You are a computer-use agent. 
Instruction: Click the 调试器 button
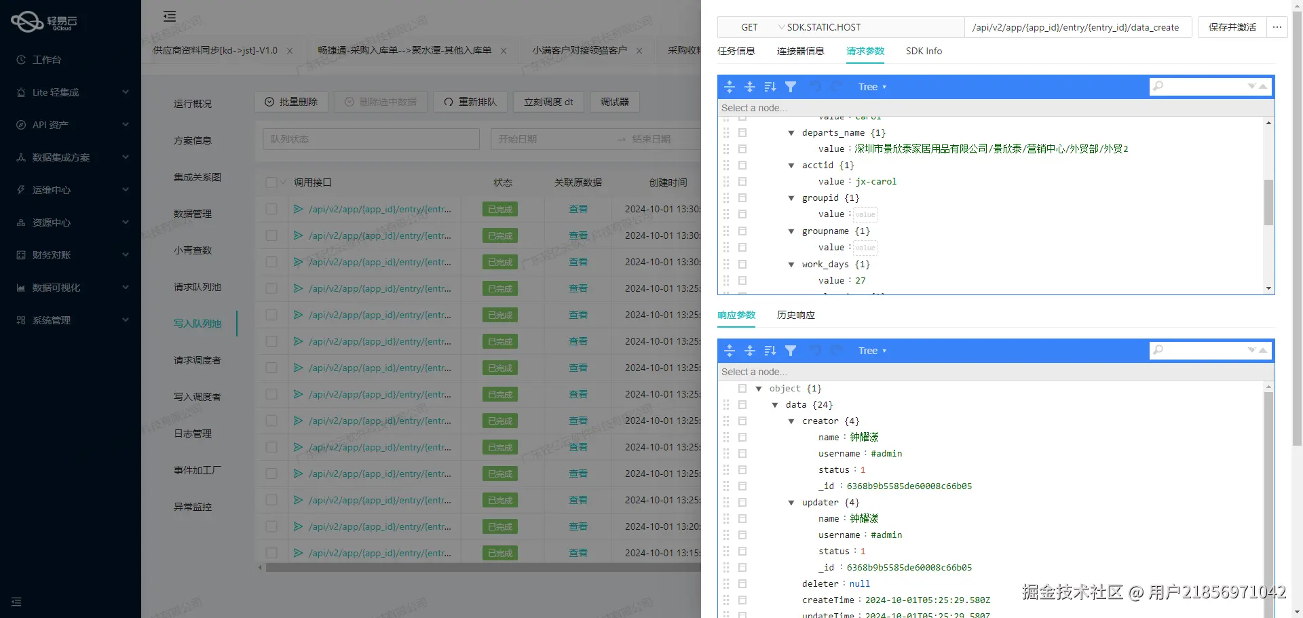(614, 101)
